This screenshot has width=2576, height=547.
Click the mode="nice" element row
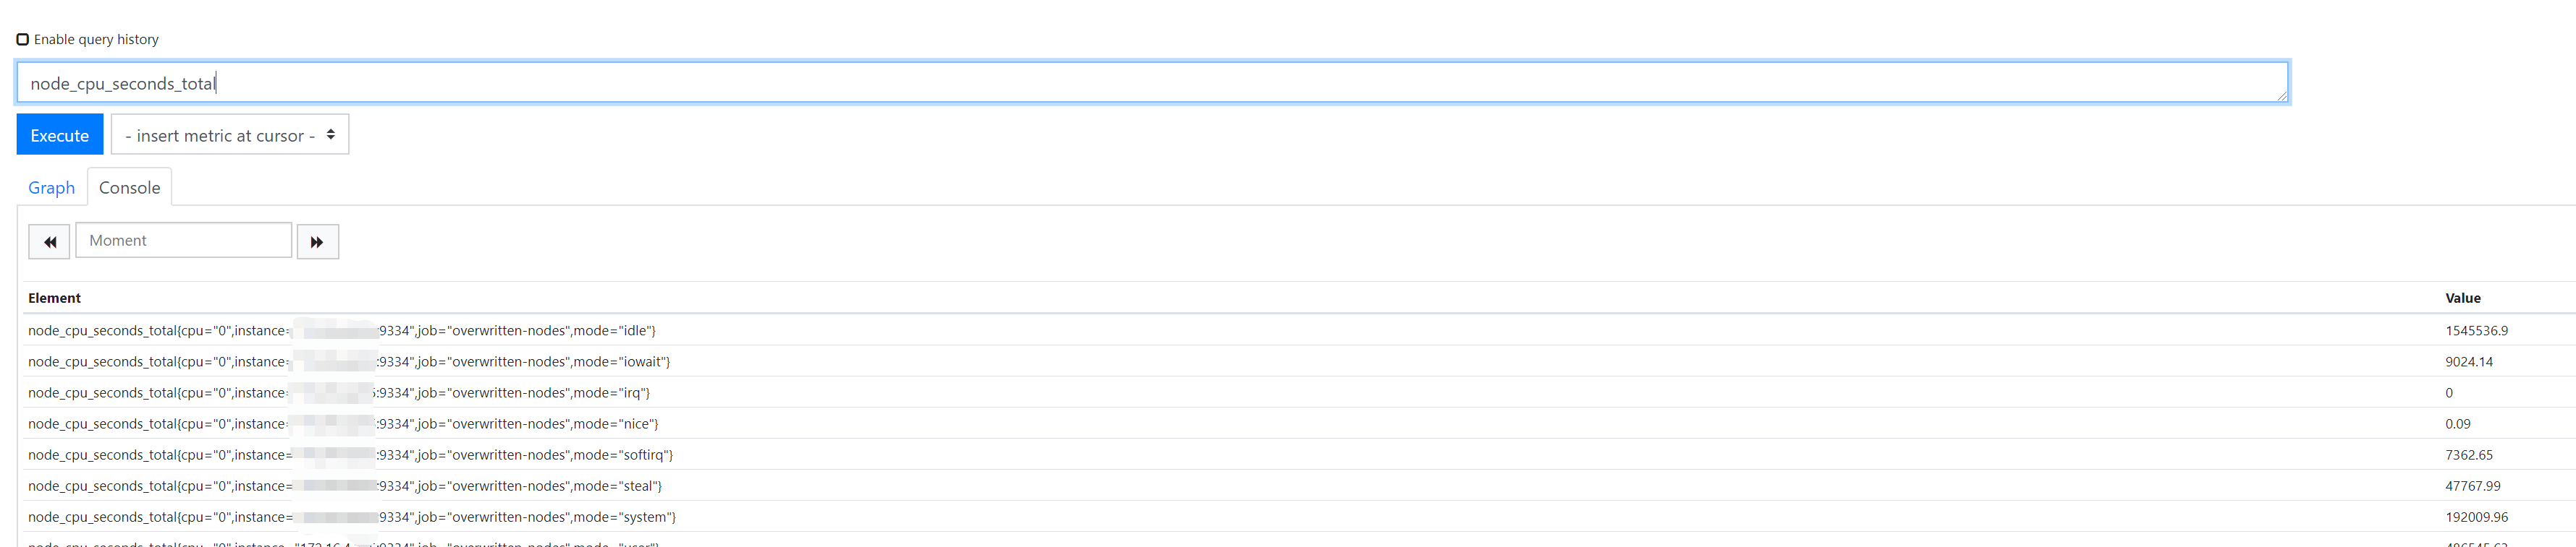(x=343, y=423)
